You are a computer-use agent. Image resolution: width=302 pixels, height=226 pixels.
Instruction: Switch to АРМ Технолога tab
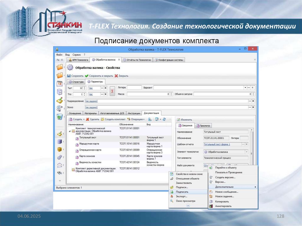click(x=78, y=60)
